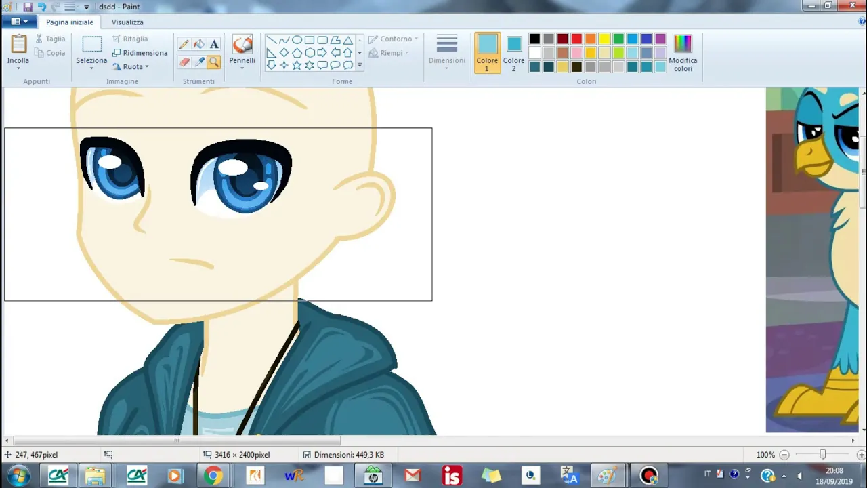The image size is (867, 488).
Task: Expand the Seleziona dropdown arrow
Action: click(91, 68)
